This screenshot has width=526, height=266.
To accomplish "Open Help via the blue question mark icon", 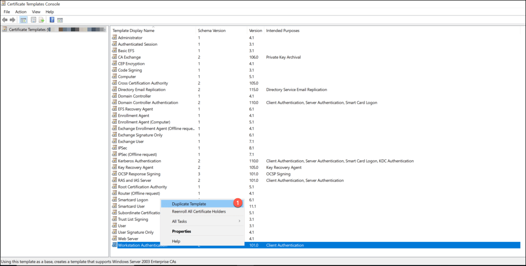I will [x=52, y=20].
